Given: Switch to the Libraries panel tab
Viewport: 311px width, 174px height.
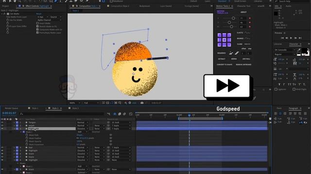Looking at the screenshot, I should pyautogui.click(x=277, y=44).
